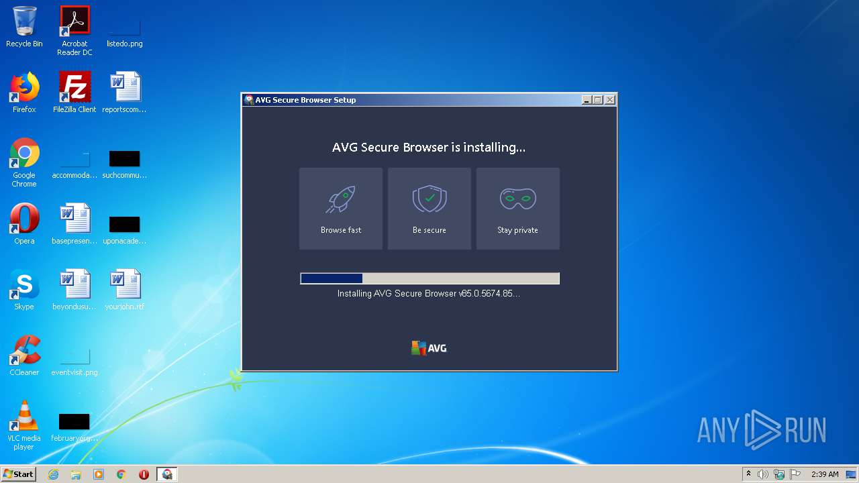Launch the CCleaner desktop shortcut
Viewport: 859px width, 483px height.
tap(24, 356)
